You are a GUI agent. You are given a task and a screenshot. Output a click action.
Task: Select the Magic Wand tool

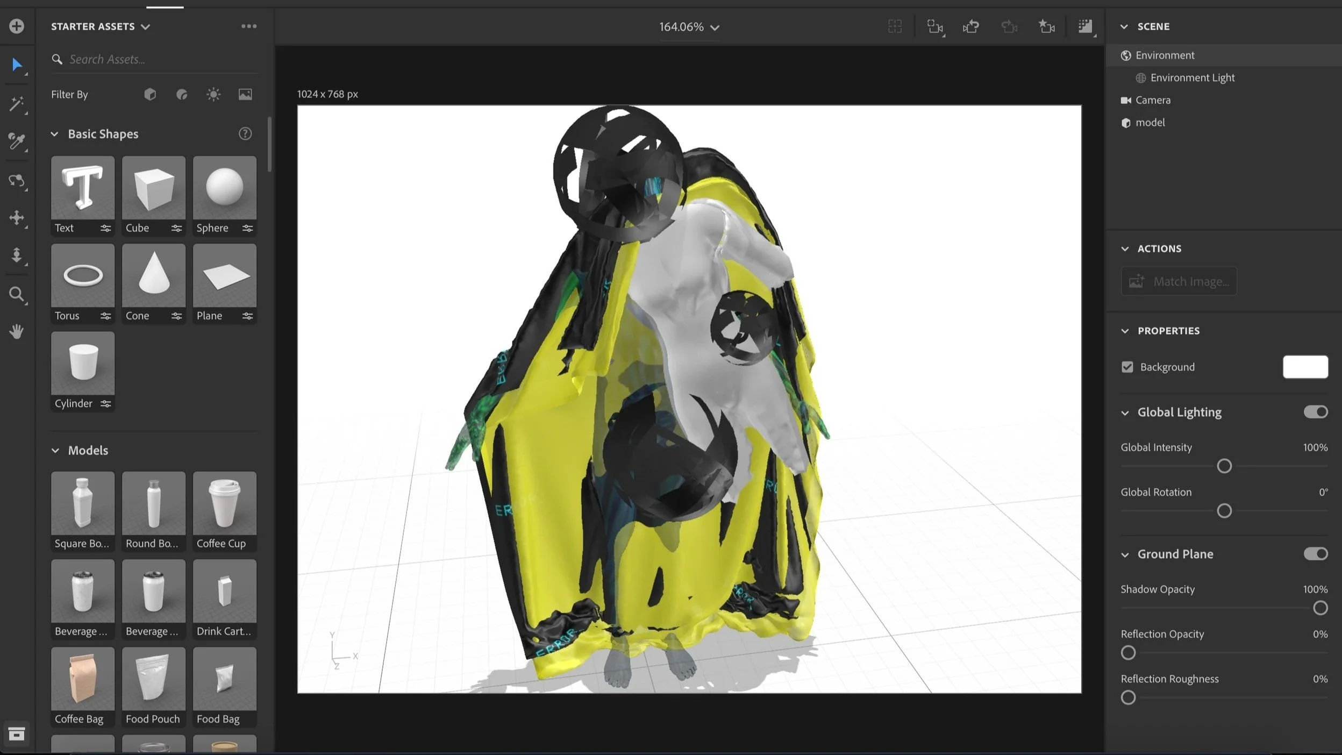tap(16, 103)
